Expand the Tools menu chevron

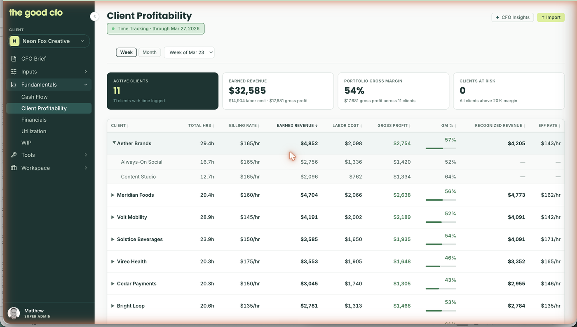[x=86, y=155]
